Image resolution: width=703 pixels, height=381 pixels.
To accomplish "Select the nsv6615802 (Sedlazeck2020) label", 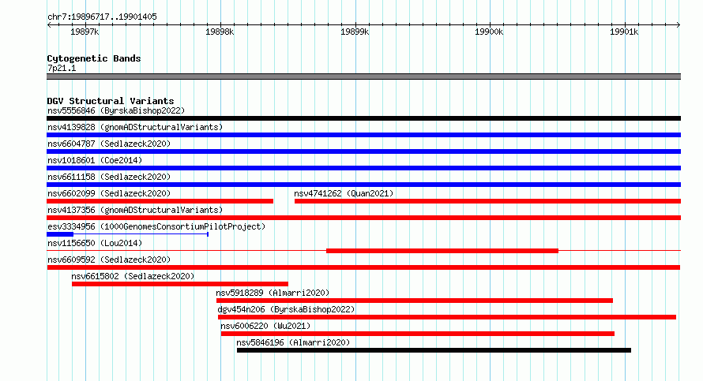I will (133, 276).
